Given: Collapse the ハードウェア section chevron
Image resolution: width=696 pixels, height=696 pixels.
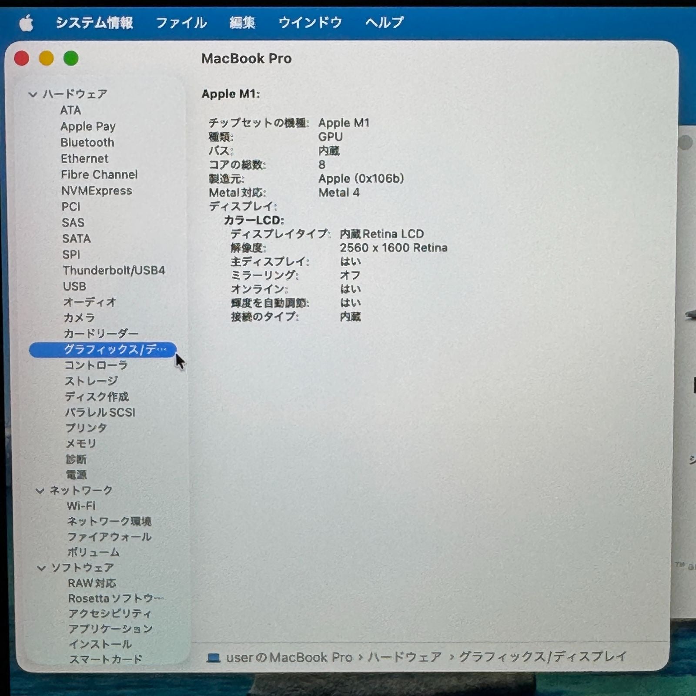Looking at the screenshot, I should [x=33, y=94].
